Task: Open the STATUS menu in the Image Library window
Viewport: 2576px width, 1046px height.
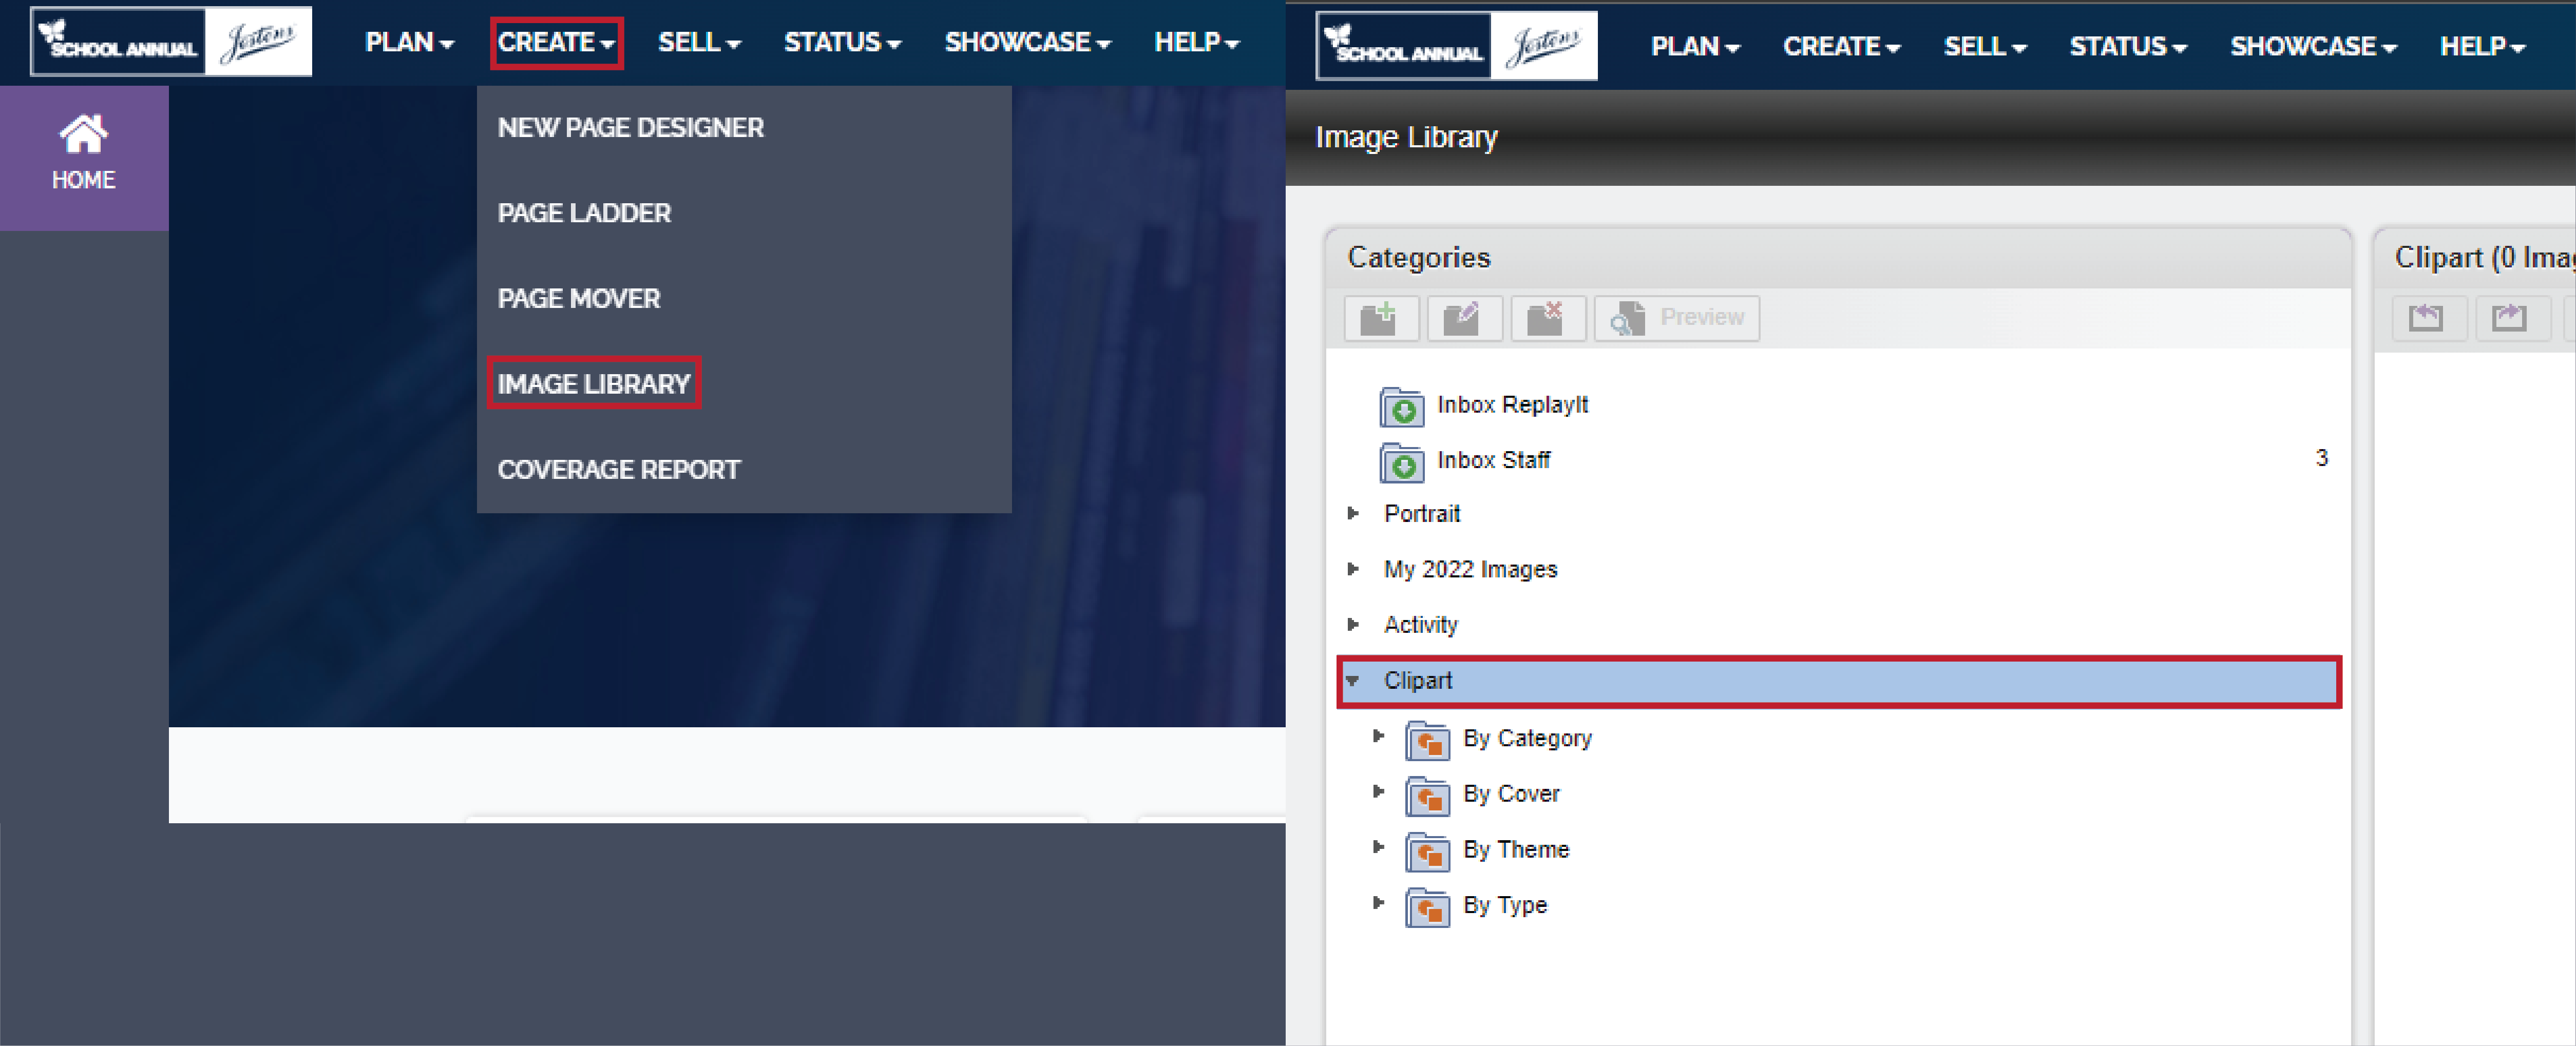Action: pos(2128,46)
